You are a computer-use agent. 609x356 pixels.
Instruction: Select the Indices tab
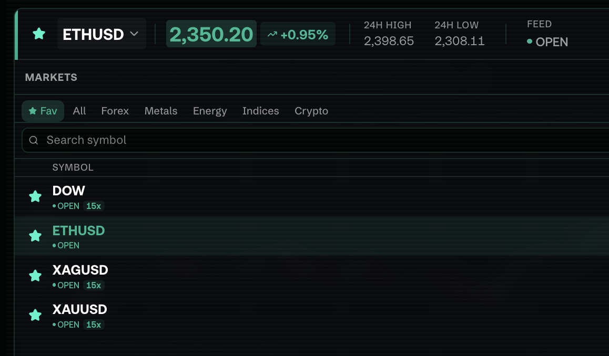coord(261,111)
